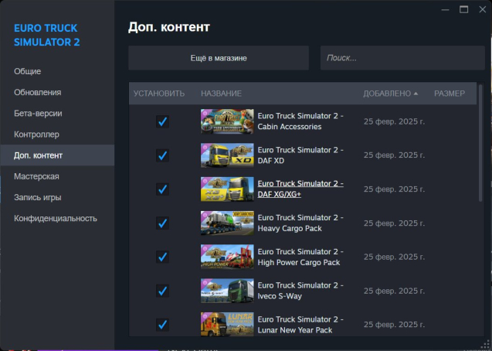Sort by the УСТАНОВИТЬ column header
Image resolution: width=492 pixels, height=351 pixels.
coord(159,94)
